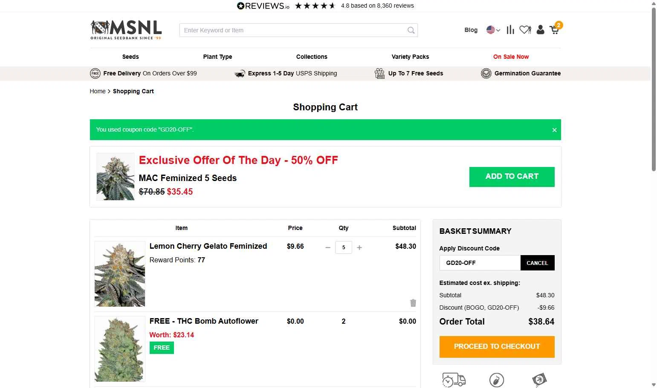Click the free seeds gift icon

[x=379, y=73]
